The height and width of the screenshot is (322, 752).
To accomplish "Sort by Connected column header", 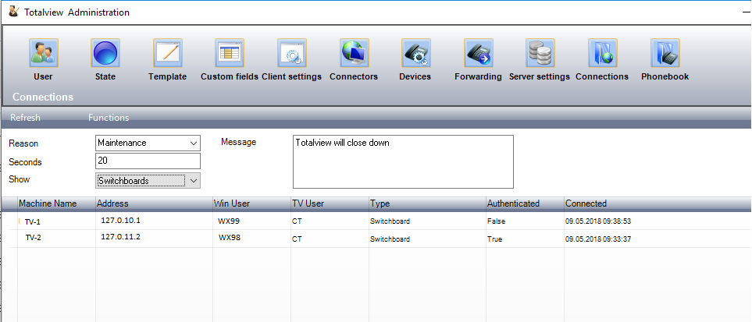I will (658, 203).
